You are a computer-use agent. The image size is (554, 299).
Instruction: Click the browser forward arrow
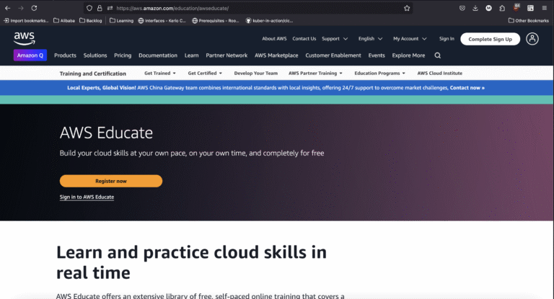[21, 8]
